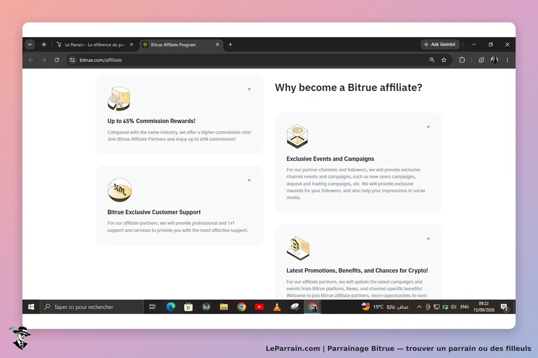Select the Bitrue Affiliate Program tab
This screenshot has width=538, height=358.
click(x=181, y=45)
